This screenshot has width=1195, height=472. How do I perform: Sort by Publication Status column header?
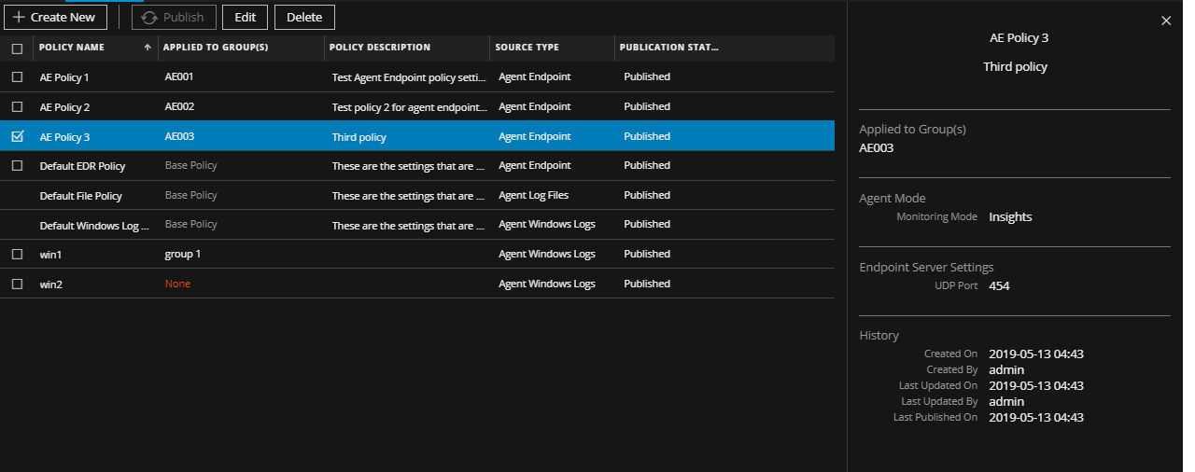point(668,48)
